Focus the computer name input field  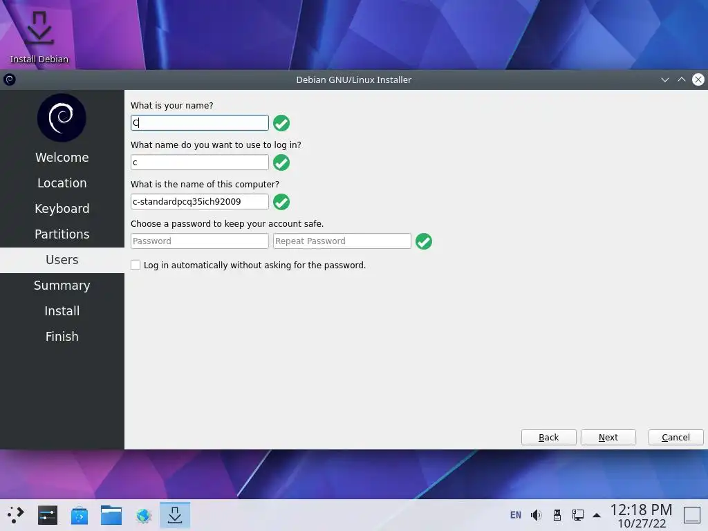tap(200, 202)
